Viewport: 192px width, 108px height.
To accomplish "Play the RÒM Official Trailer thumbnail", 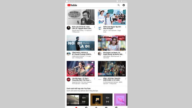I will click(x=112, y=69).
